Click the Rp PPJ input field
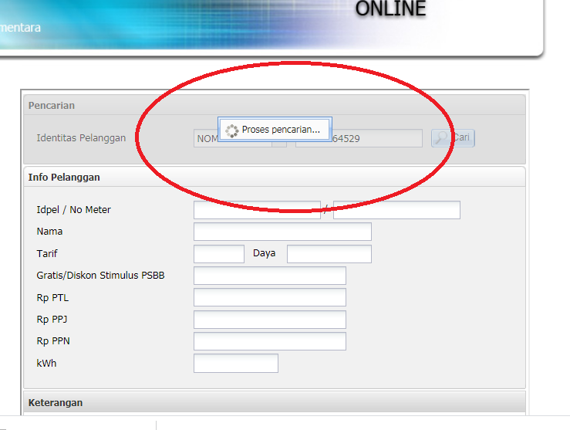Image resolution: width=570 pixels, height=430 pixels. [x=270, y=320]
